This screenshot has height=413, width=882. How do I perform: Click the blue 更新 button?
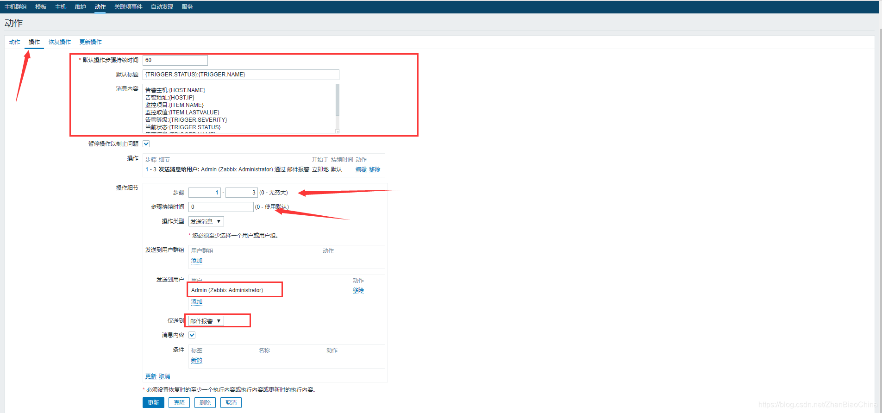coord(153,403)
